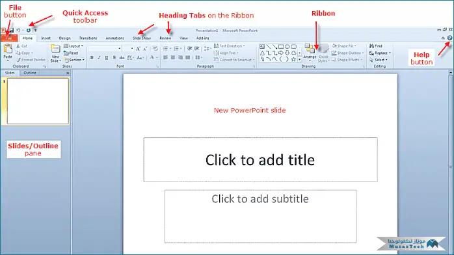Open the Align Text menu
Image resolution: width=454 pixels, height=255 pixels.
pyautogui.click(x=226, y=53)
